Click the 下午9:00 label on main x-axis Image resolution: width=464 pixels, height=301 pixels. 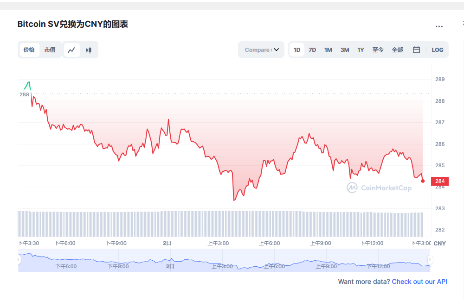click(116, 243)
